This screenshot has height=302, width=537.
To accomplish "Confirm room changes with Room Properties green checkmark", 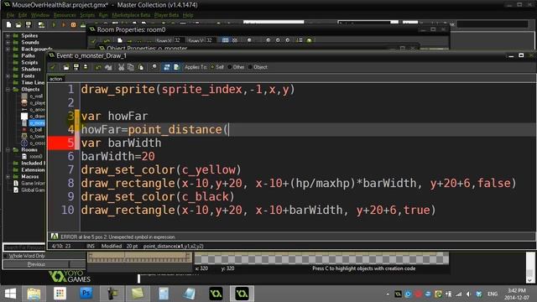I will 93,41.
